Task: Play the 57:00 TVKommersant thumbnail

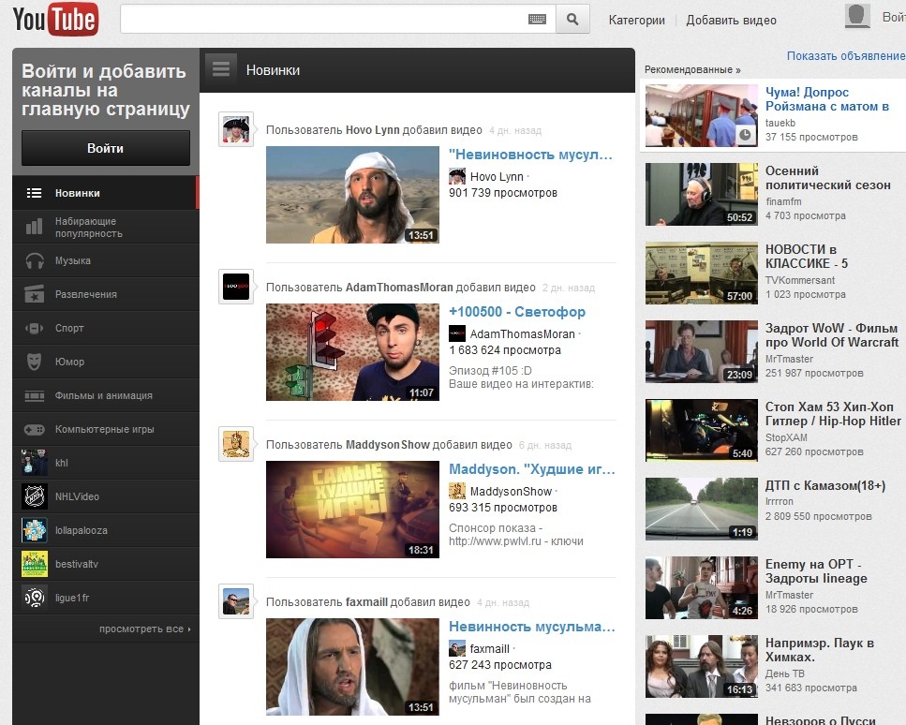Action: tap(702, 273)
